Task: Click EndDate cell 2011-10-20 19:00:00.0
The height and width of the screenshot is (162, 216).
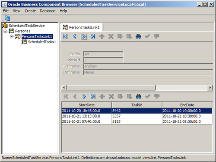Action: coord(187,111)
